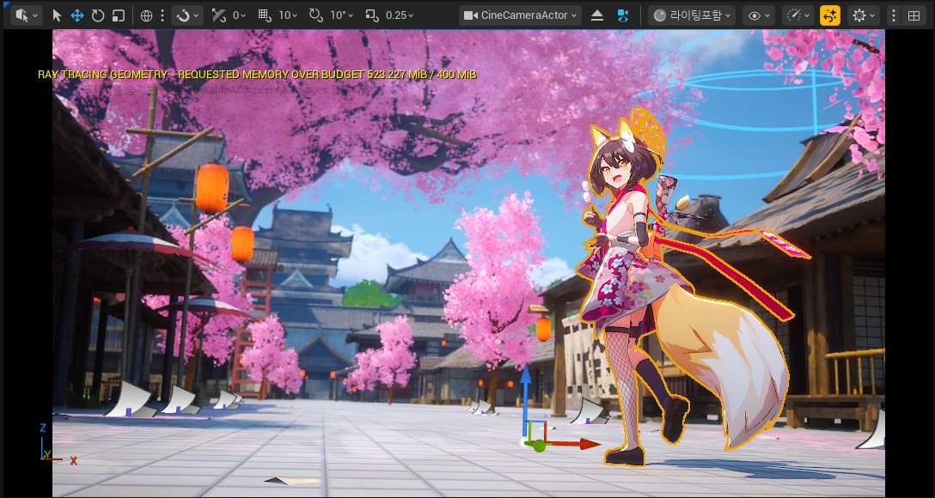Activate the Translate move tool
This screenshot has width=935, height=498.
pyautogui.click(x=77, y=15)
